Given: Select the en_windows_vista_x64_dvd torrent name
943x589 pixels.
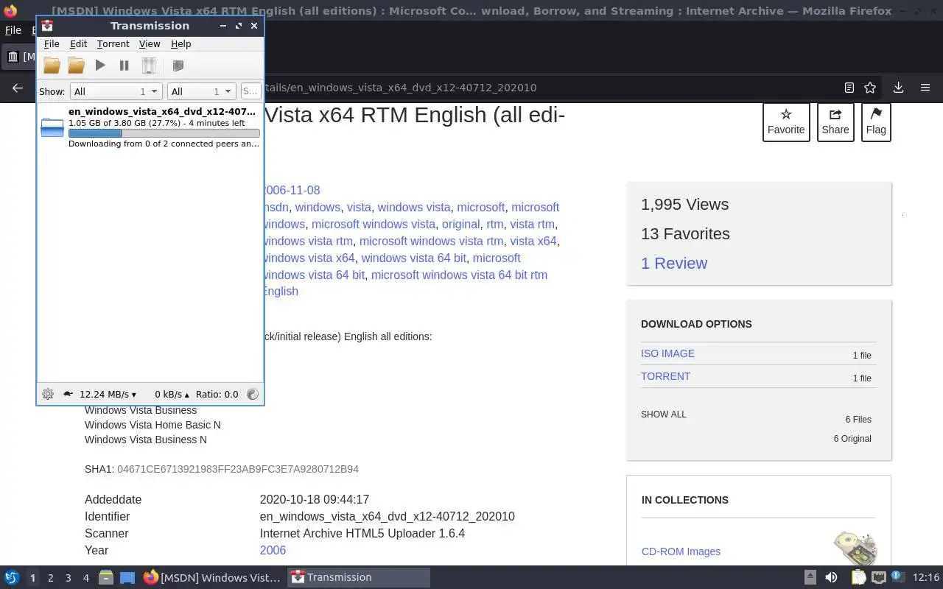Looking at the screenshot, I should pos(162,112).
